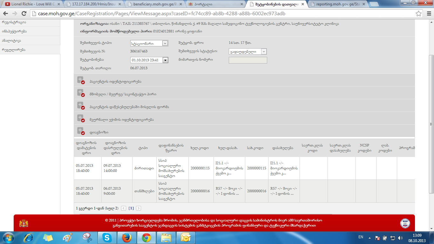Open the შეტყობინება date dropdown
Viewport: 434px width, 244px height.
165,60
